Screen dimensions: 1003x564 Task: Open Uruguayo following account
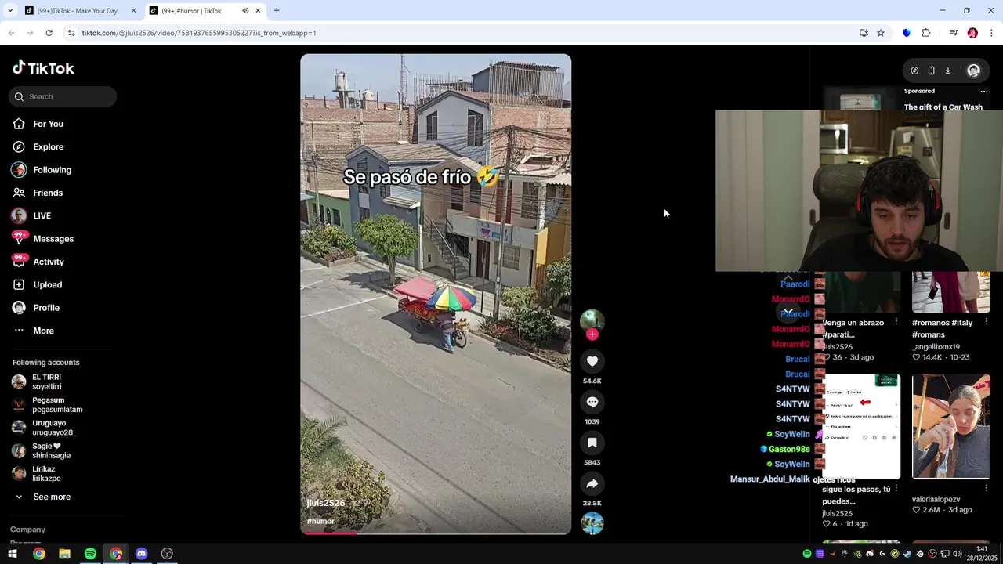[x=47, y=428]
